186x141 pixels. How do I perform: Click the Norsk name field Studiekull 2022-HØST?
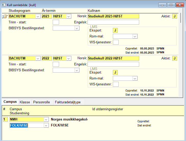click(113, 58)
